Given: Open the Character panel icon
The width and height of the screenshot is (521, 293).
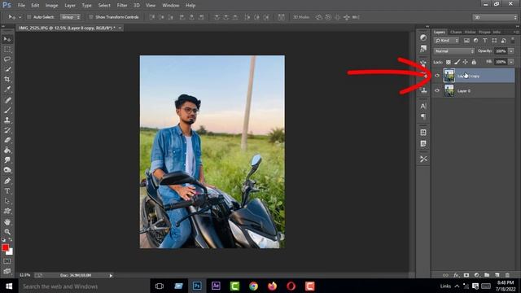Looking at the screenshot, I should [x=423, y=107].
